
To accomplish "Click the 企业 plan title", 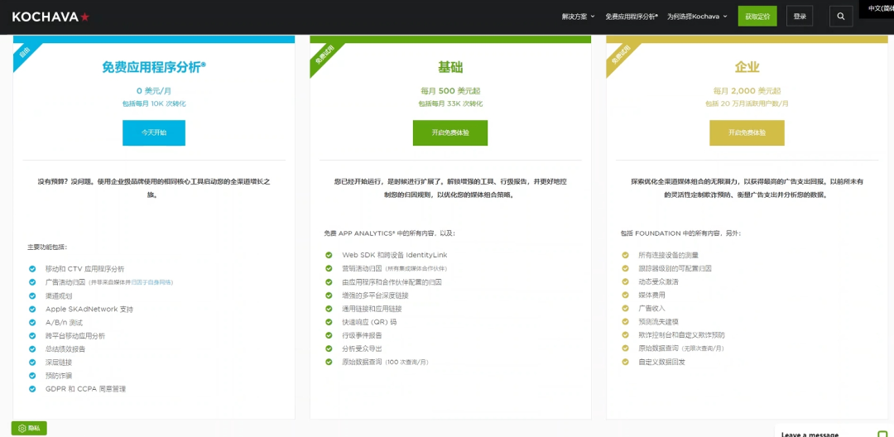I will tap(747, 67).
